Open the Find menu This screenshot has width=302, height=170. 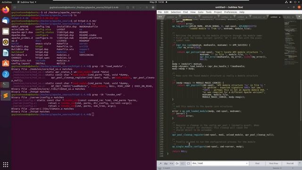click(x=185, y=12)
